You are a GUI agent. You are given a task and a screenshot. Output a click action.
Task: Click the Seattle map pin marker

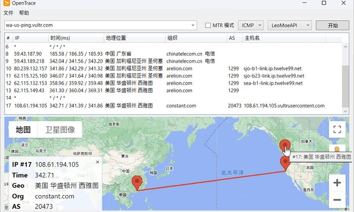click(x=285, y=145)
